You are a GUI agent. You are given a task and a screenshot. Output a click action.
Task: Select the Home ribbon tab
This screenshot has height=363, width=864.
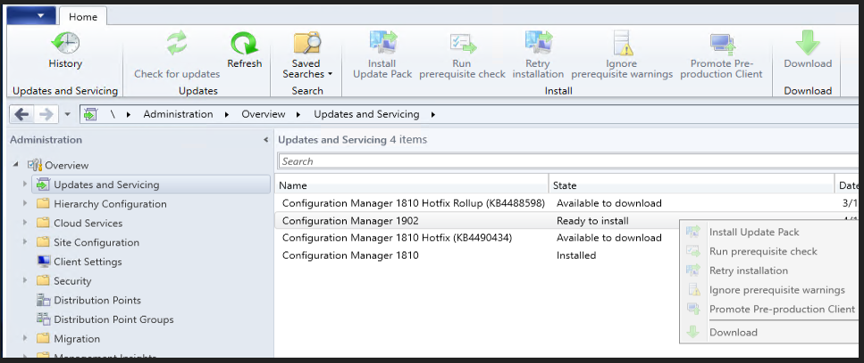coord(83,16)
